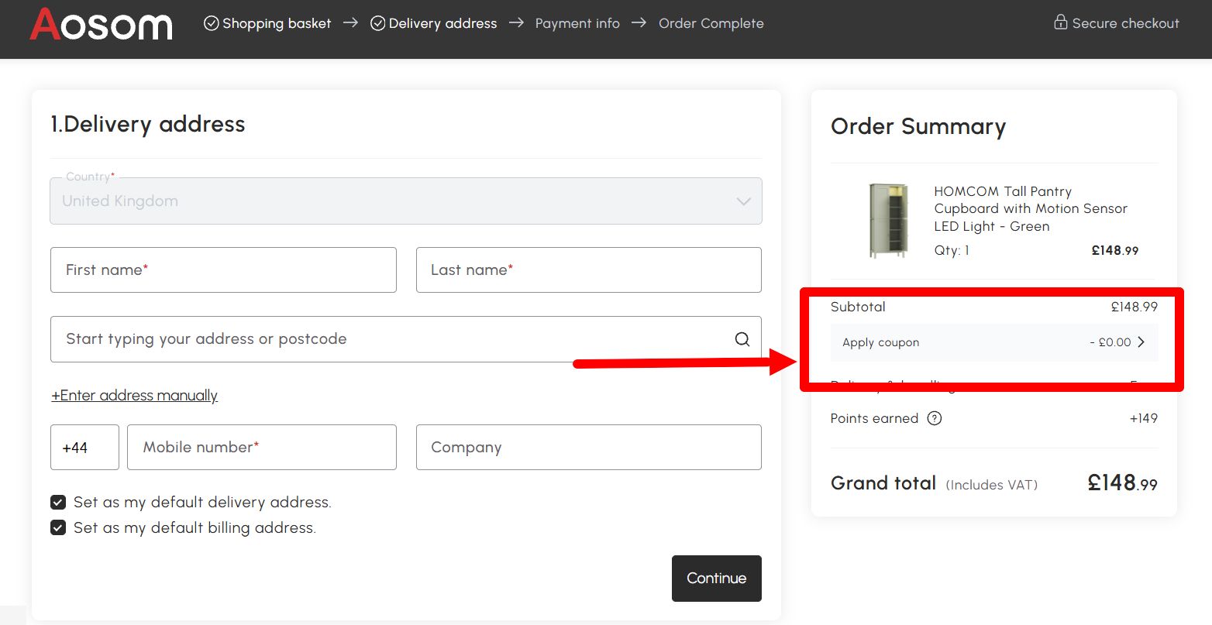Toggle default delivery address checkbox
This screenshot has height=625, width=1212.
[x=58, y=502]
